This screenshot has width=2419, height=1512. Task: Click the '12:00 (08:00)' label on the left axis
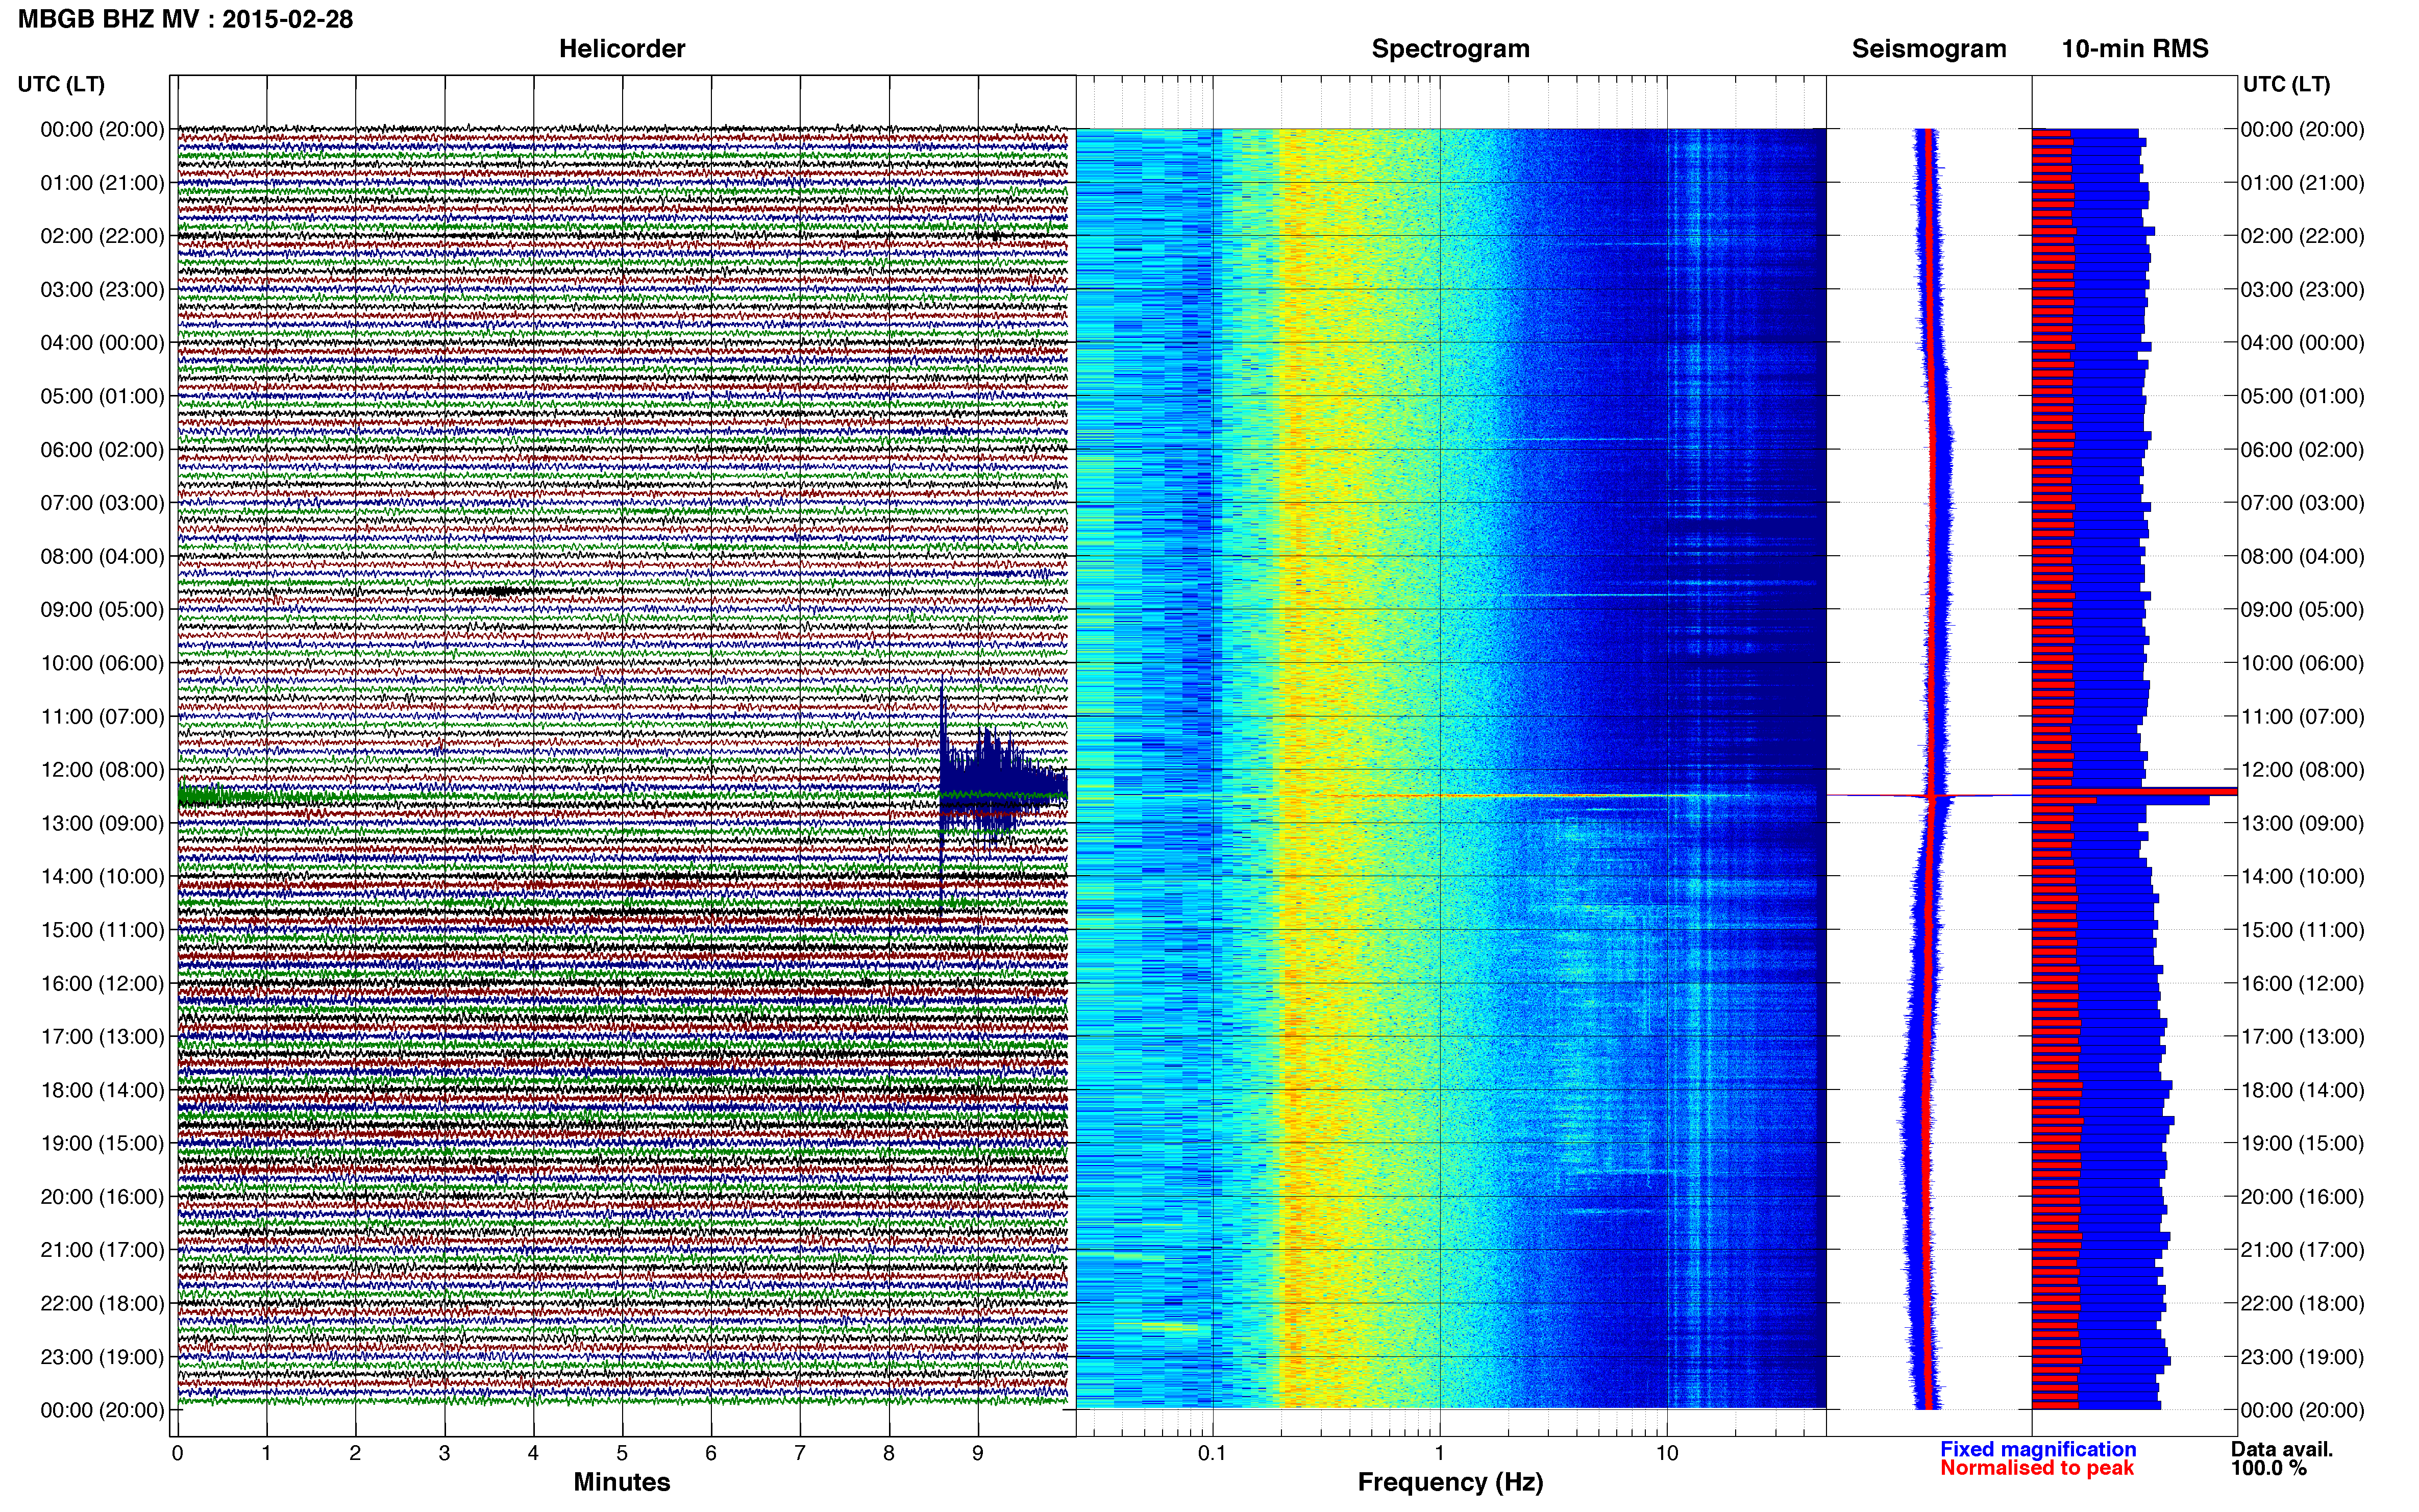[102, 770]
